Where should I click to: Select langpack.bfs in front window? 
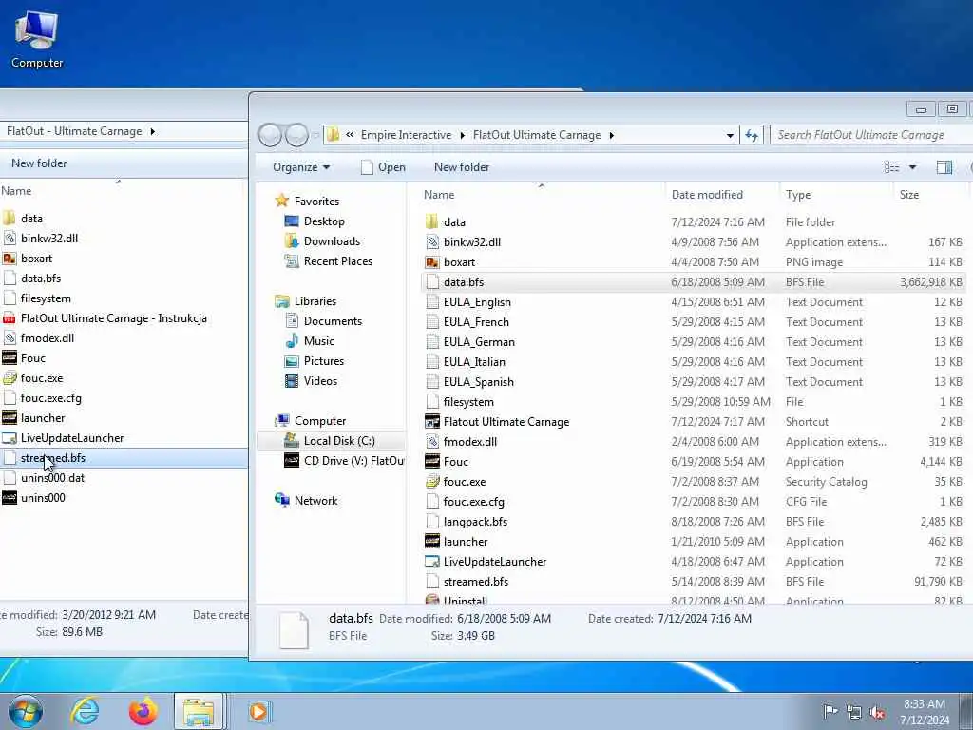tap(475, 522)
